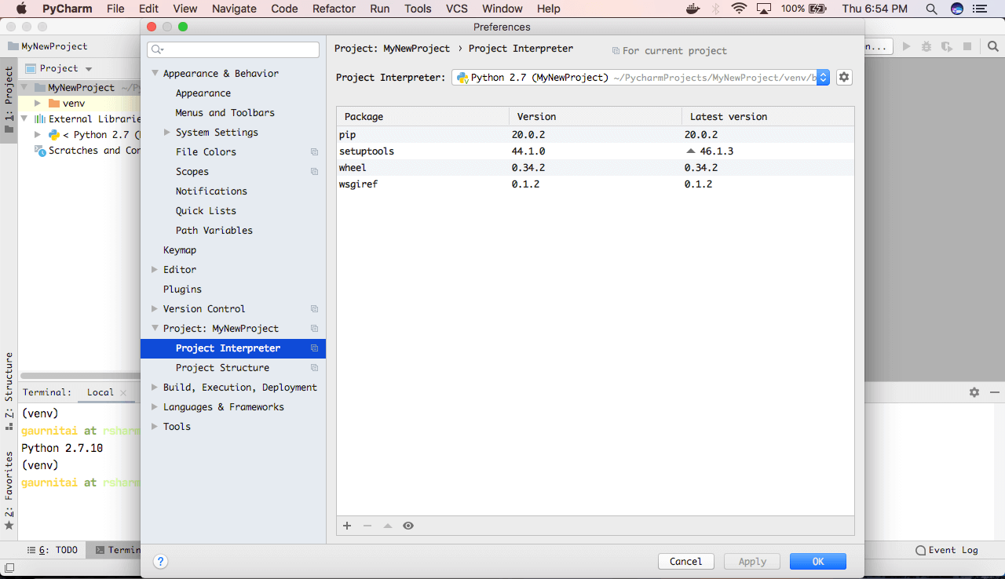Select the pip package row
The width and height of the screenshot is (1005, 579).
pos(595,134)
